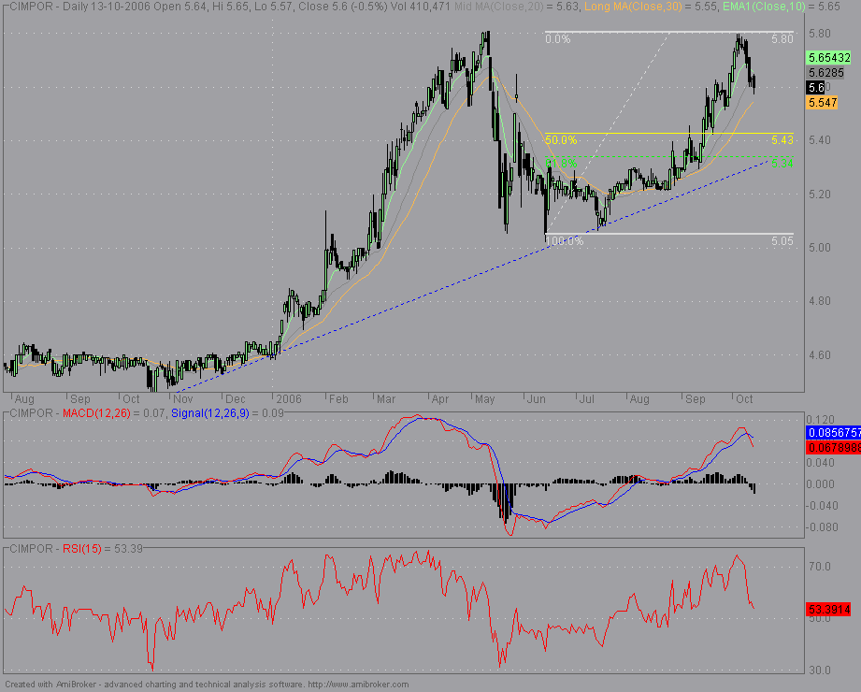Select the 100.0% Fibonacci label

(x=565, y=241)
